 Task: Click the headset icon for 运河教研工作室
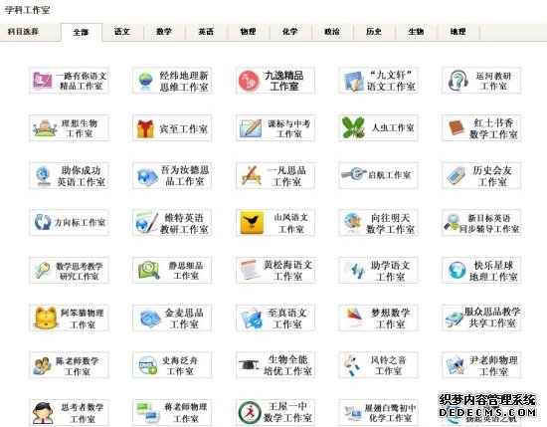(457, 81)
